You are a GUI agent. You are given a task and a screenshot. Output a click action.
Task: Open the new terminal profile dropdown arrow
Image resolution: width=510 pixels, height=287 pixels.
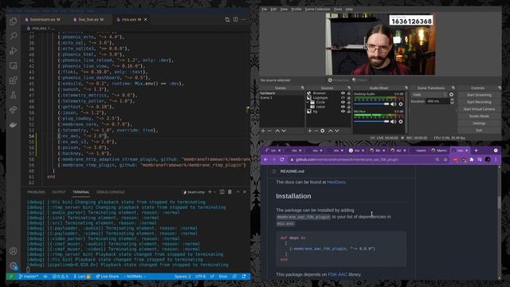(x=214, y=192)
